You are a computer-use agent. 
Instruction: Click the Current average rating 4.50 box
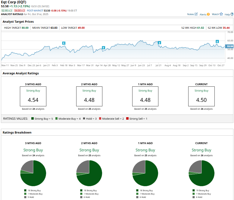coord(201,96)
